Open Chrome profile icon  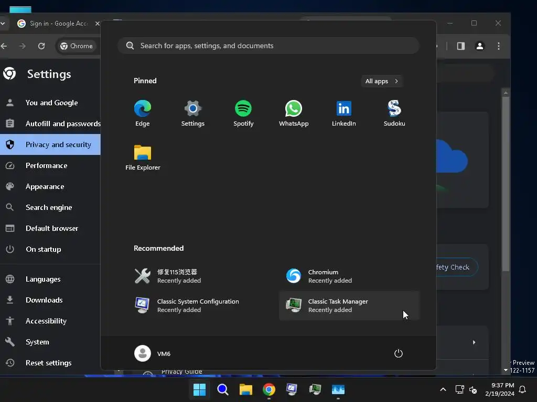(479, 46)
